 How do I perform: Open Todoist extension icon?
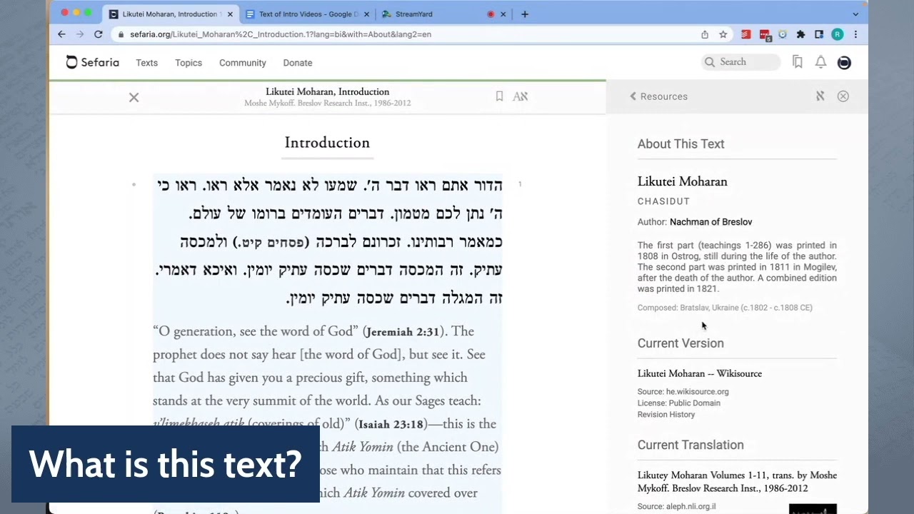[746, 34]
